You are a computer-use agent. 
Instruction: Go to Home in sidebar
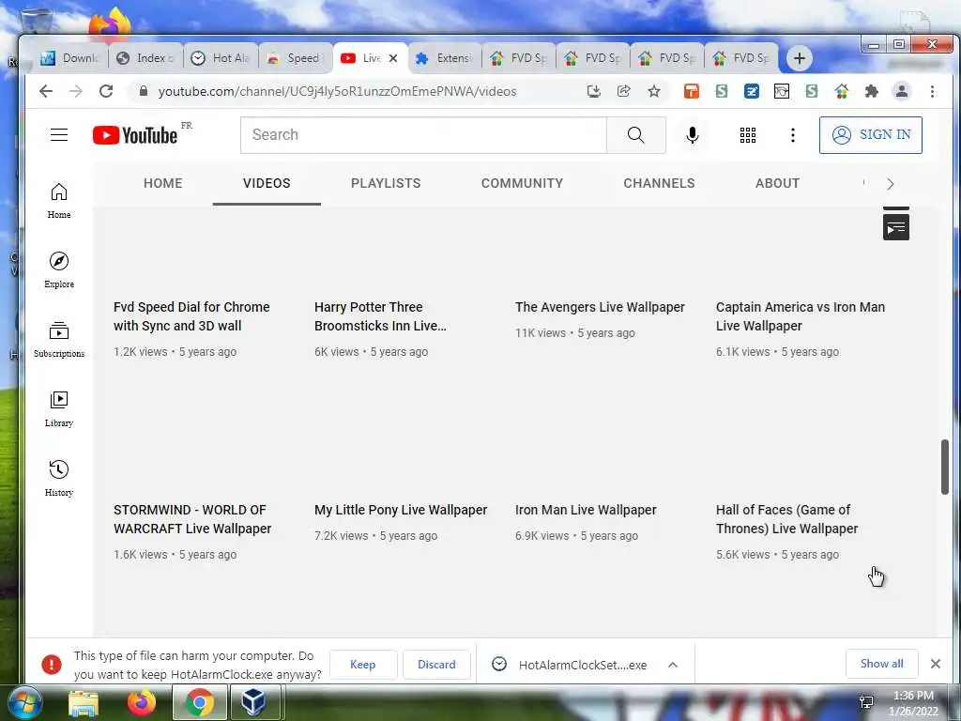pos(59,201)
